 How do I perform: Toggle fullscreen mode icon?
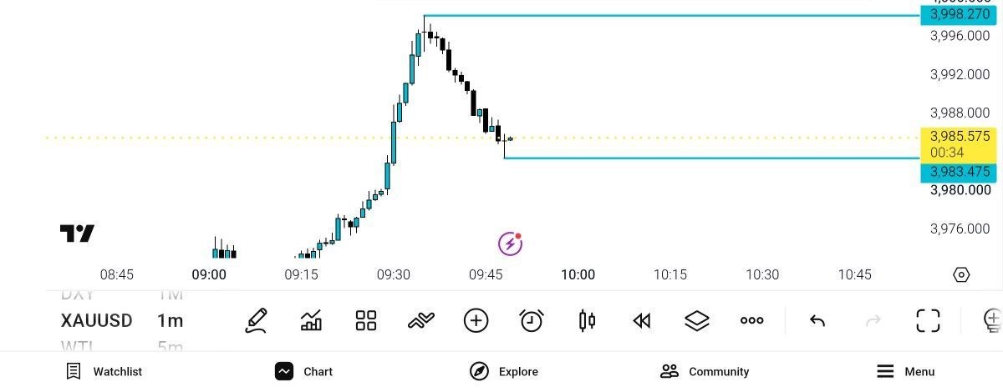tap(928, 320)
